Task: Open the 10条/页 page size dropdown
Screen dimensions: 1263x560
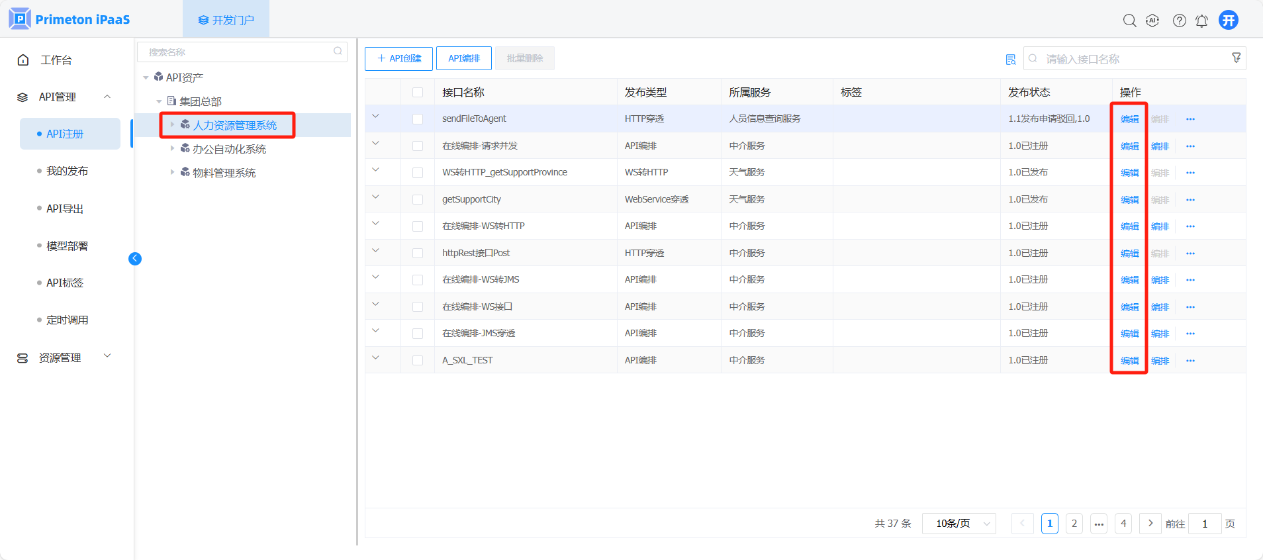Action: [959, 524]
